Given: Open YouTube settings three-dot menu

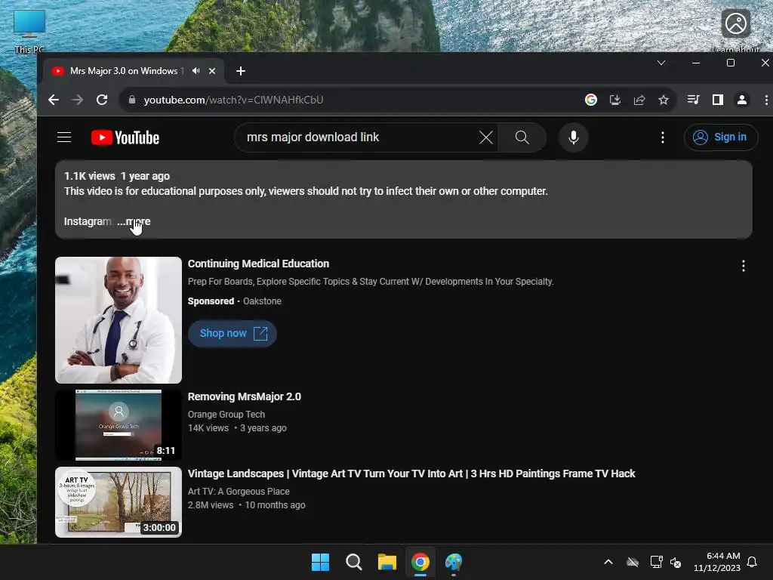Looking at the screenshot, I should [x=663, y=137].
